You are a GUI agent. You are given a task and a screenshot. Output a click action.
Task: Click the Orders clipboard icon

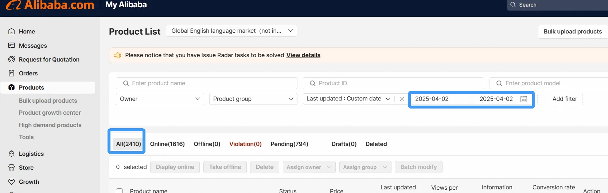tap(12, 73)
